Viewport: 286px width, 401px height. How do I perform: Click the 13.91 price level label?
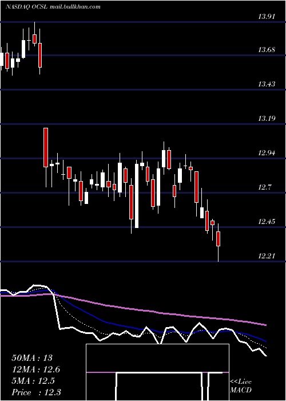click(x=267, y=17)
